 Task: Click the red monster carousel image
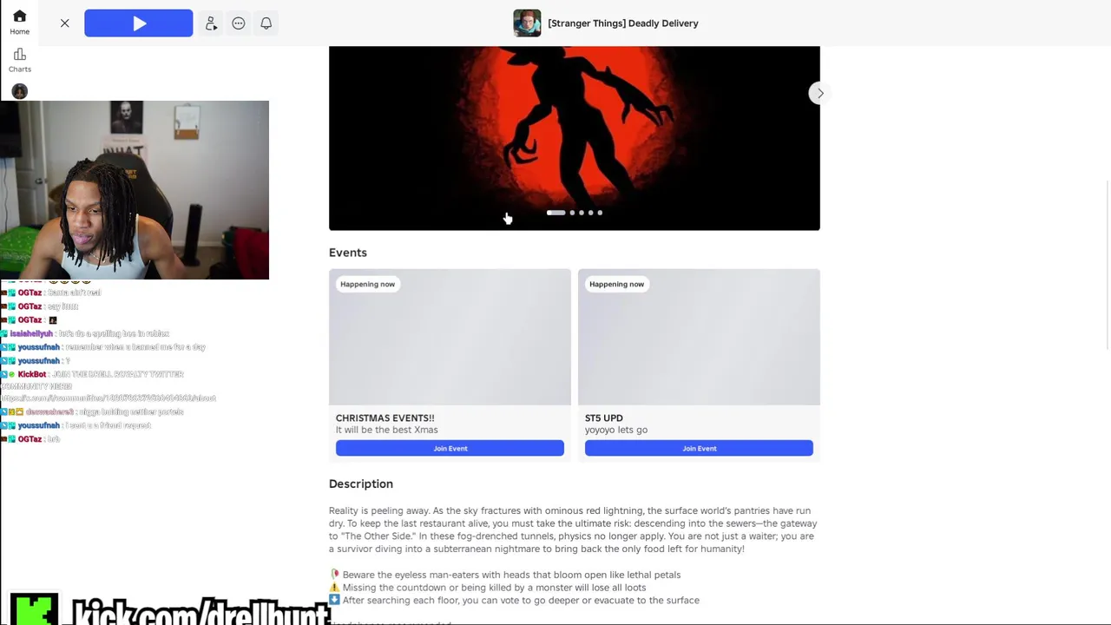[574, 138]
